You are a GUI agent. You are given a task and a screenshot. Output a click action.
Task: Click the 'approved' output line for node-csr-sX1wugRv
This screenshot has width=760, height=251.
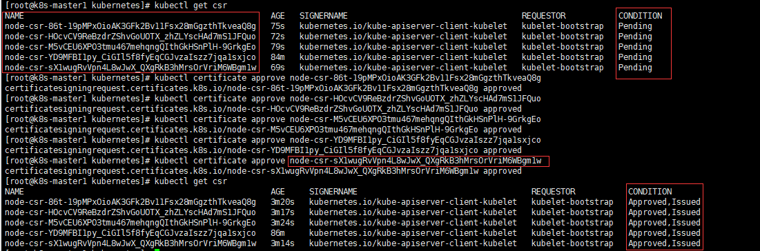(x=263, y=171)
